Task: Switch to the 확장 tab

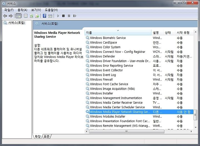Action: tap(38, 137)
